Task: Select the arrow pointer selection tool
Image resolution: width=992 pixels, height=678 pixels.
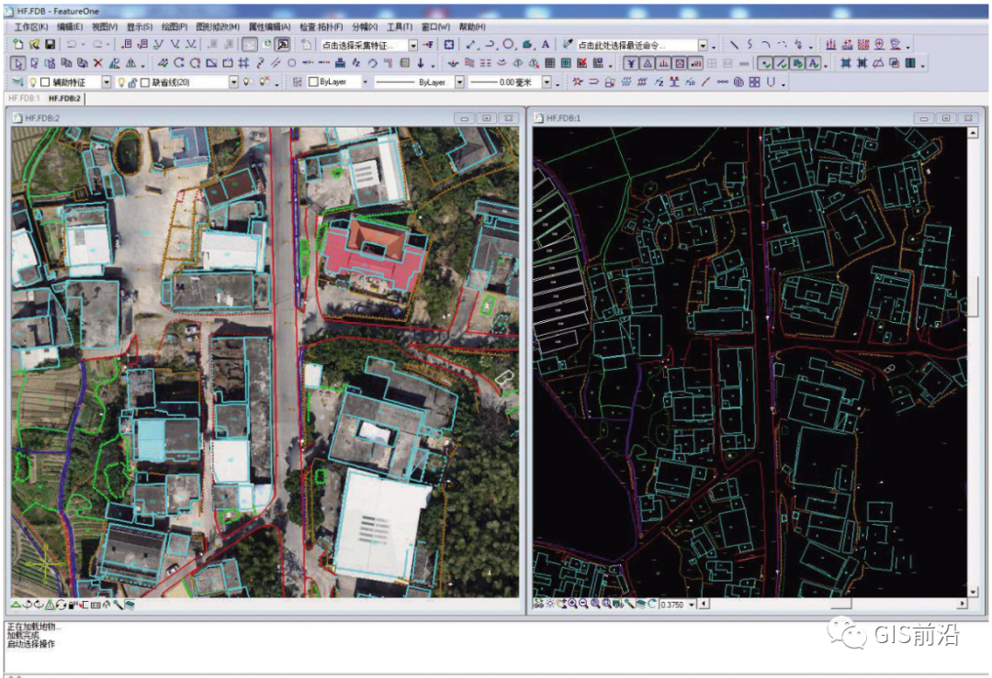Action: click(x=18, y=63)
